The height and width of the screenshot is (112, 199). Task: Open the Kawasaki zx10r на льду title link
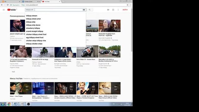tap(40, 59)
